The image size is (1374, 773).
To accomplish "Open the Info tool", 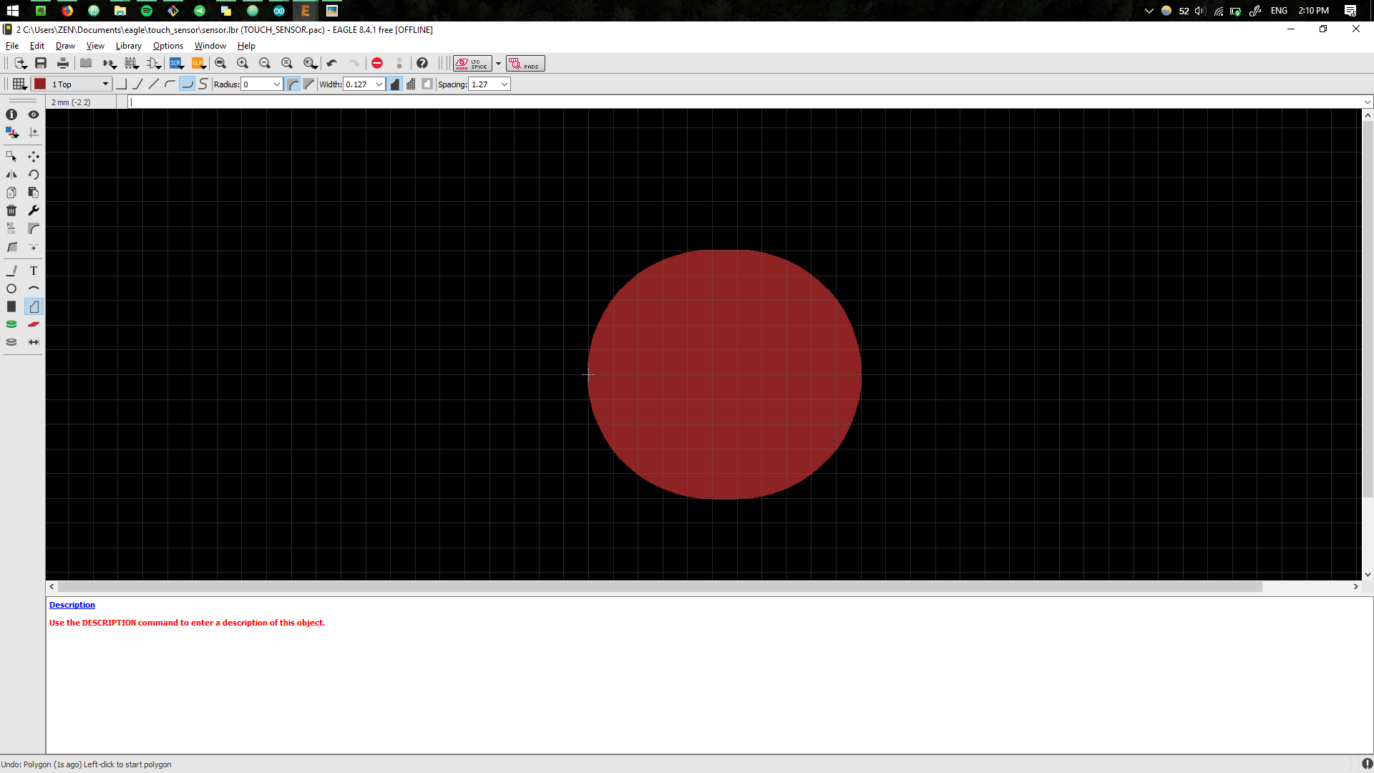I will tap(11, 115).
